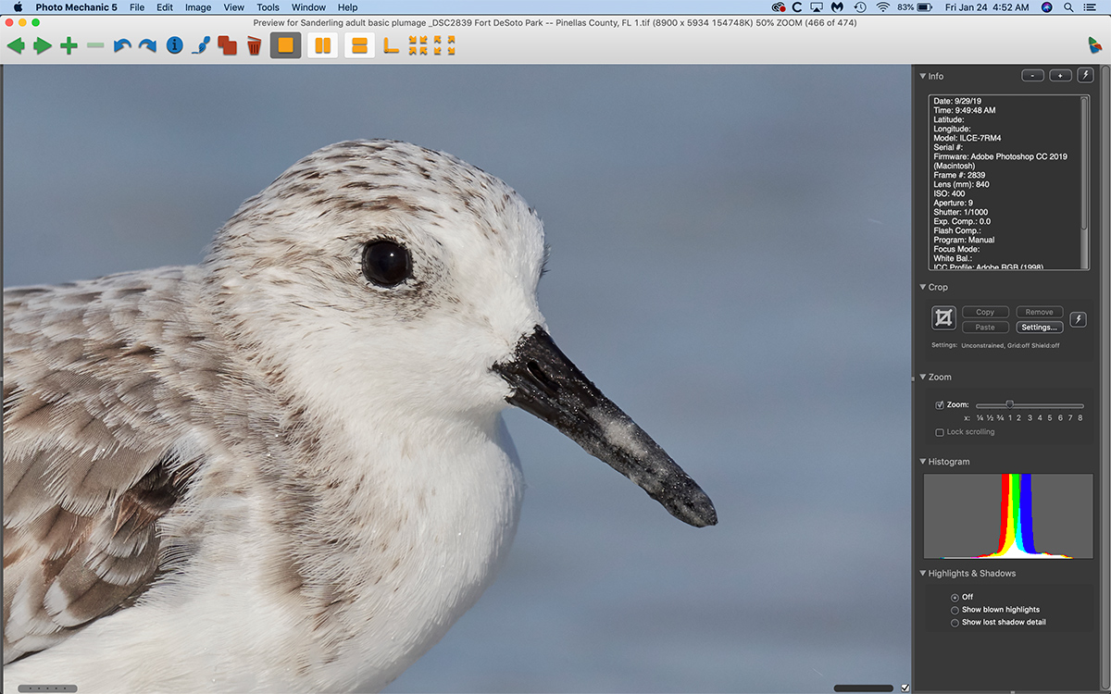The width and height of the screenshot is (1111, 694).
Task: Open the Help menu
Action: (347, 7)
